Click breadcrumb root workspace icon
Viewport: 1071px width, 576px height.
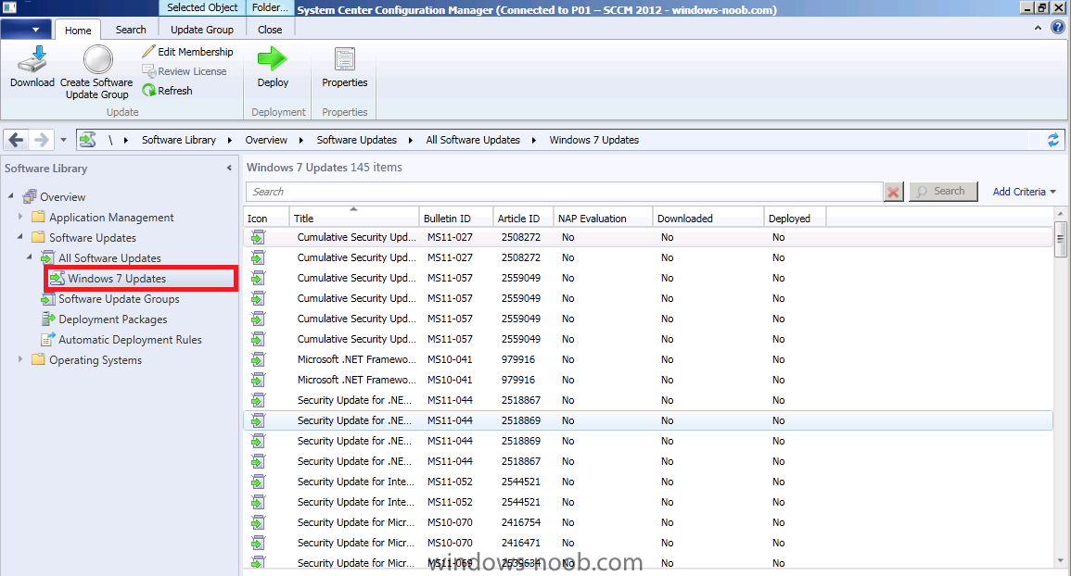[87, 140]
